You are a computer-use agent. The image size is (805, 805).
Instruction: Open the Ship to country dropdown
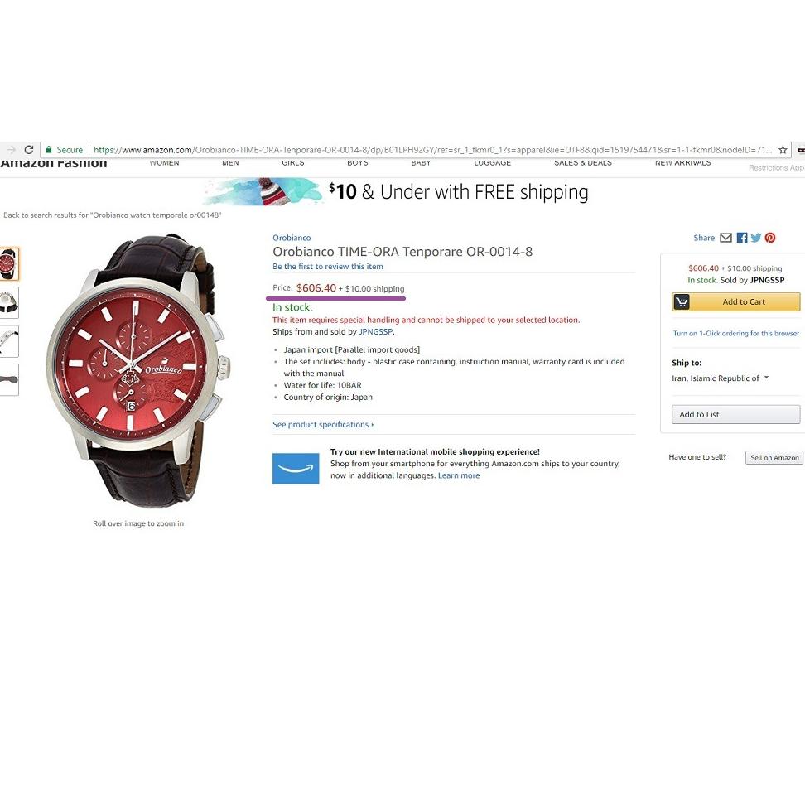tap(720, 378)
